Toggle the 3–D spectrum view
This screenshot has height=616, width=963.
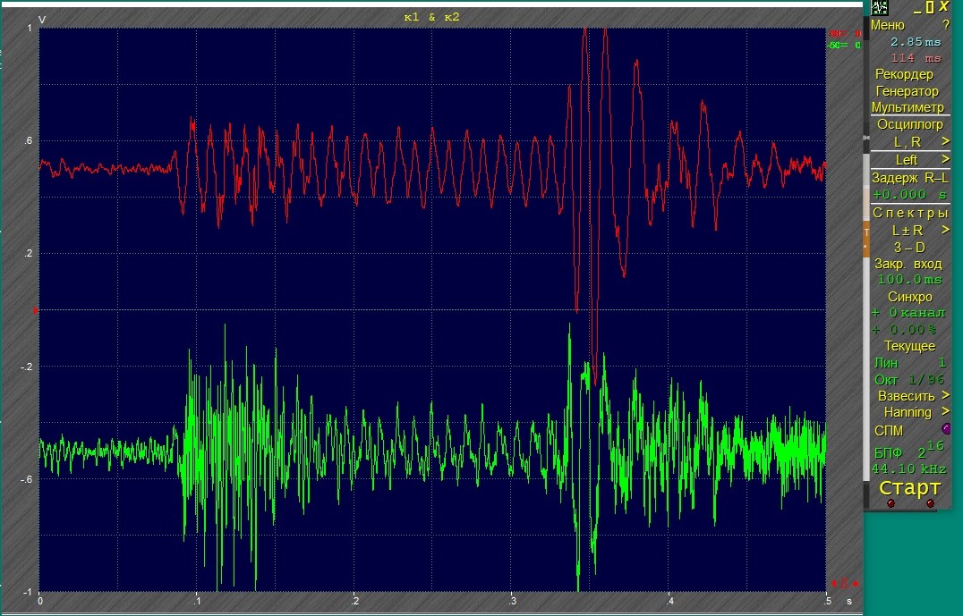click(909, 248)
